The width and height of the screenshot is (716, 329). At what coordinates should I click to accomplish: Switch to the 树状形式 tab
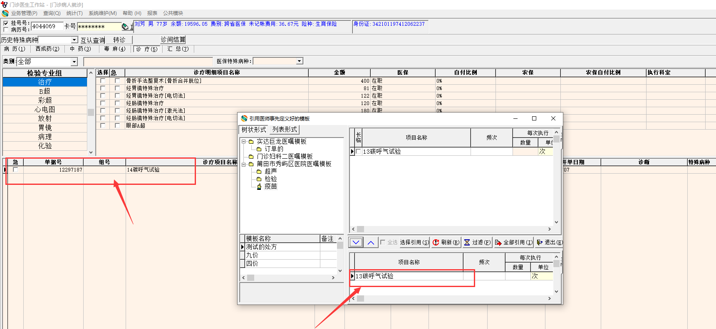coord(254,130)
